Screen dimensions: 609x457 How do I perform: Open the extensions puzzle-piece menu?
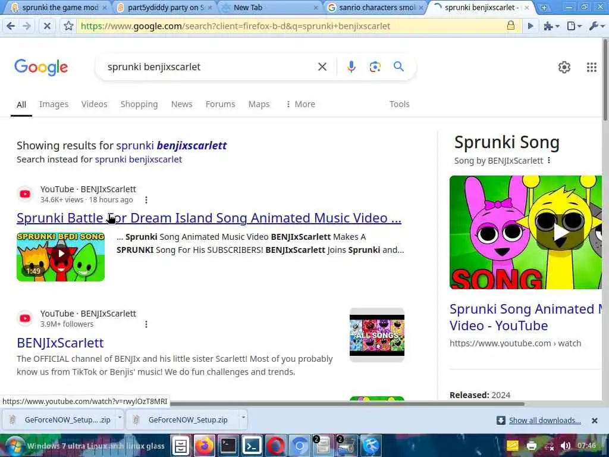coord(551,26)
